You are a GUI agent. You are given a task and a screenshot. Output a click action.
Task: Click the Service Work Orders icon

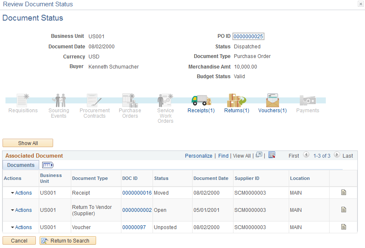[x=165, y=101]
